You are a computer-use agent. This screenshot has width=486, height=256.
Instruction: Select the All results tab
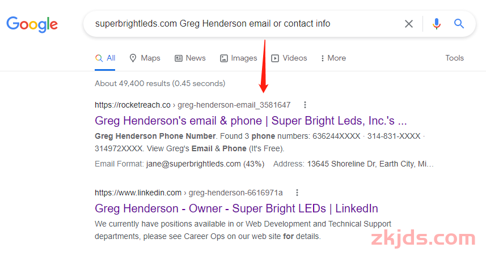click(105, 58)
